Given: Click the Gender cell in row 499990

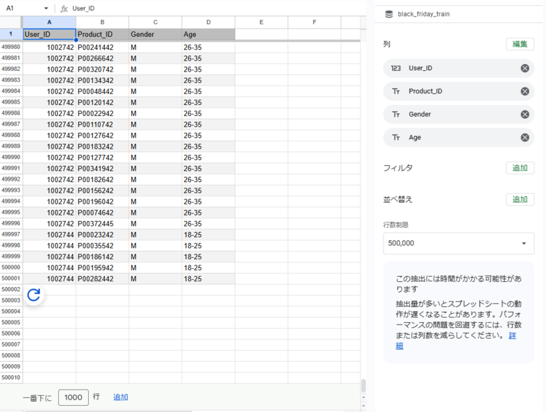Looking at the screenshot, I should point(156,158).
